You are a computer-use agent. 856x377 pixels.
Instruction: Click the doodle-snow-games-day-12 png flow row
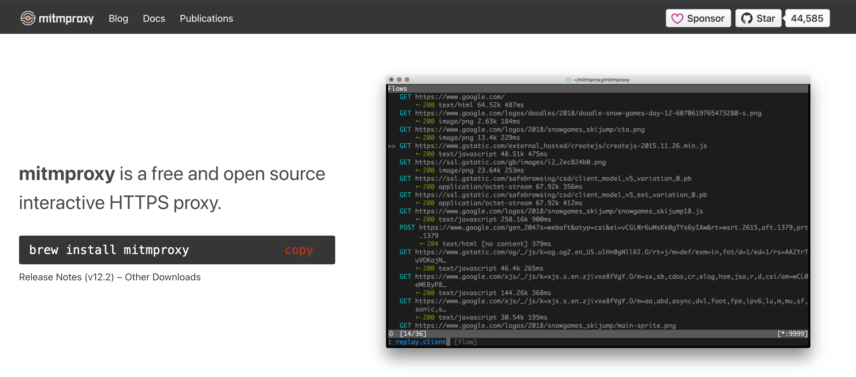click(x=580, y=113)
